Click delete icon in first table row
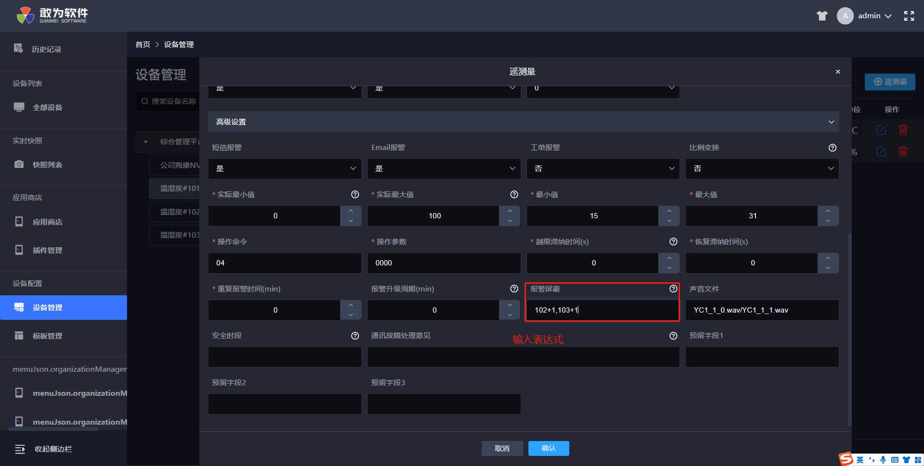The height and width of the screenshot is (466, 924). [x=903, y=130]
